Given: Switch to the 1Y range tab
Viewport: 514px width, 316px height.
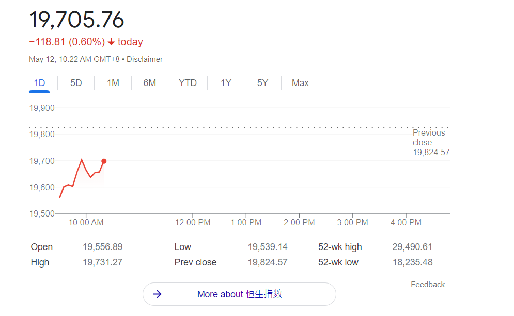Looking at the screenshot, I should click(226, 83).
